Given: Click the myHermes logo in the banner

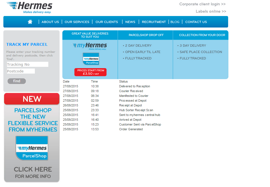Looking at the screenshot, I should point(89,46).
